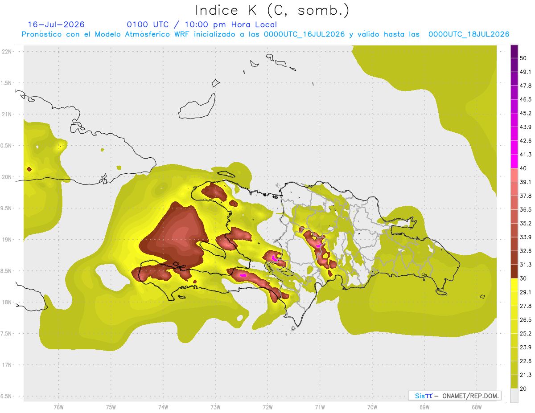This screenshot has width=535, height=413.
Task: Click the legend value "45.2"
Action: pos(525,113)
